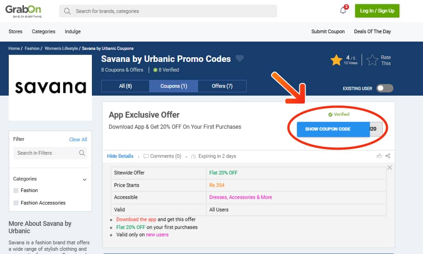Click the new users link text
Screen dimensions: 423x254
click(157, 235)
